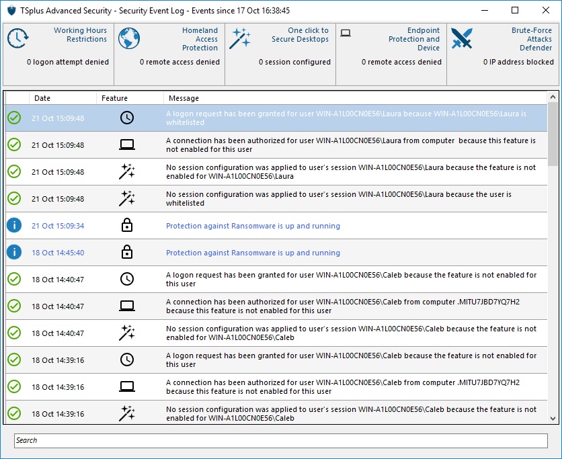The image size is (562, 459).
Task: Select '0 IP address blocked' text
Action: pyautogui.click(x=518, y=62)
